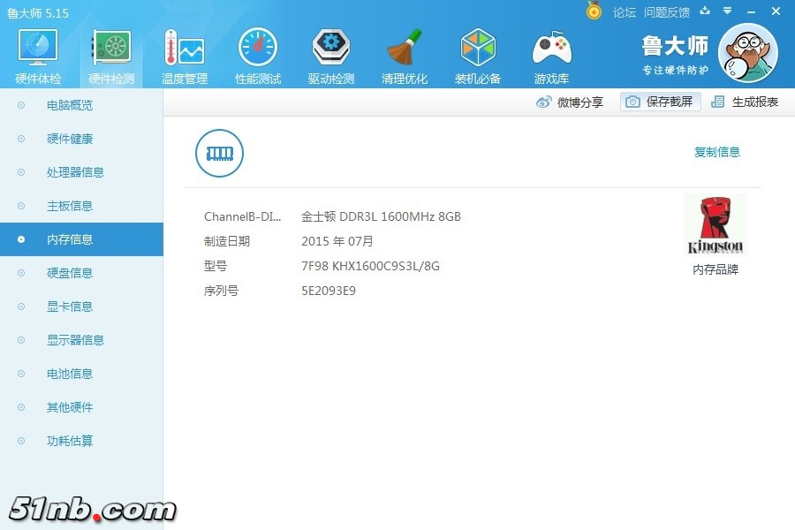Click 复制信息 copy info link
Viewport: 795px width, 530px height.
click(x=717, y=152)
